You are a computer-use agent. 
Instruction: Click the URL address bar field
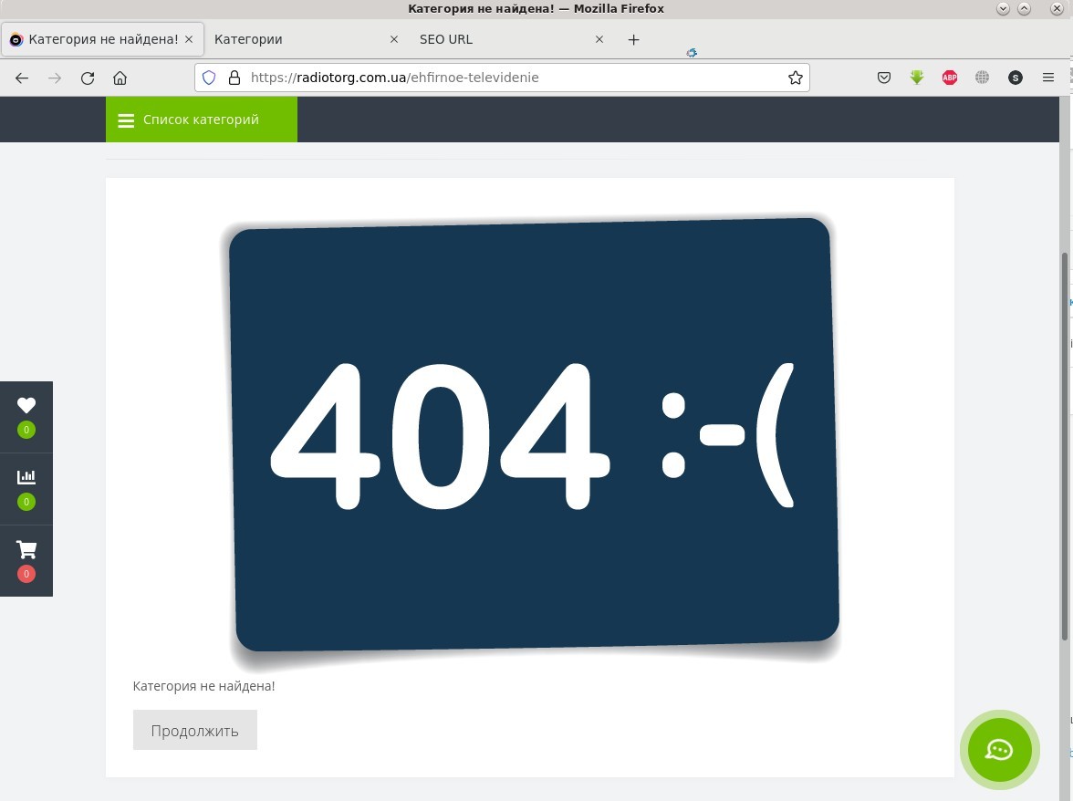(x=511, y=78)
